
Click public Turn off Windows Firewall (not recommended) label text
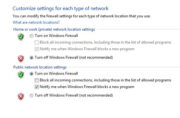pos(74,95)
